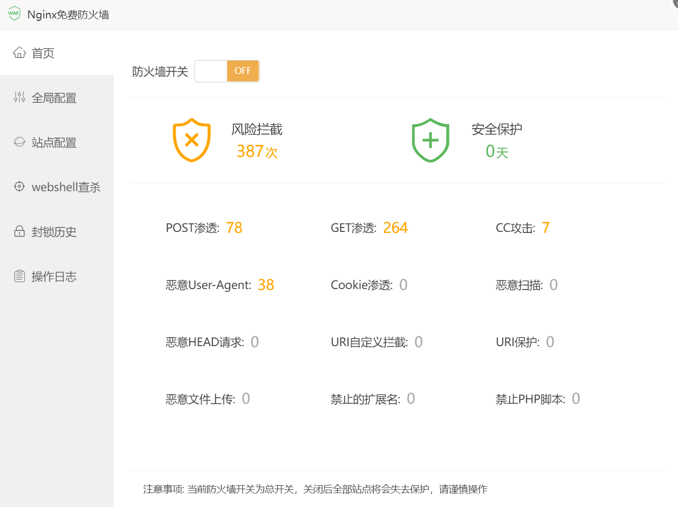This screenshot has width=678, height=507.
Task: Click the 恶意HEAD请求 count 0
Action: point(255,342)
